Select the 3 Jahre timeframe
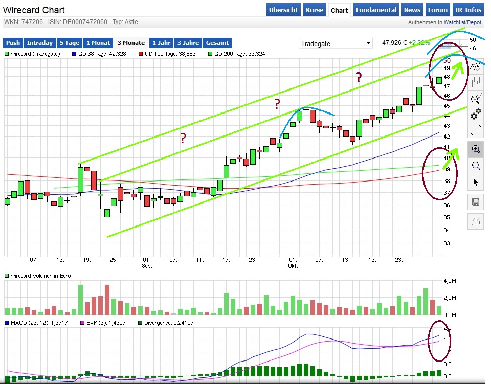 click(x=188, y=43)
